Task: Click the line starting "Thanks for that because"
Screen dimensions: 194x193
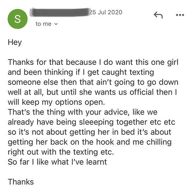Action: [x=93, y=62]
